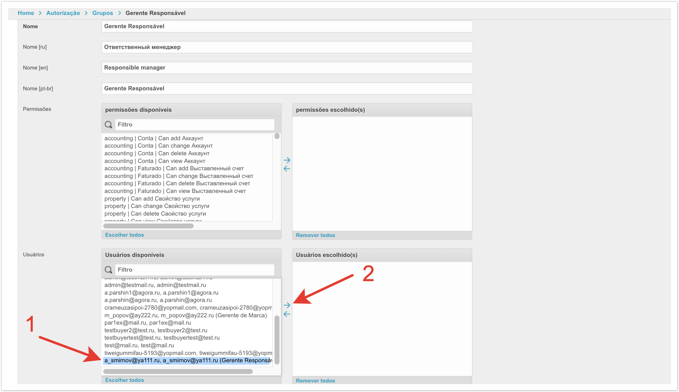Select m_popov@ay222.ru Gerente de Marca user
Viewport: 679px width, 392px height.
[185, 315]
